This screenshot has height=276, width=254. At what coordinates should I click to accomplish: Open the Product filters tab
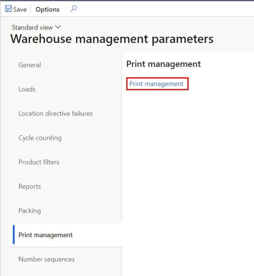point(39,162)
